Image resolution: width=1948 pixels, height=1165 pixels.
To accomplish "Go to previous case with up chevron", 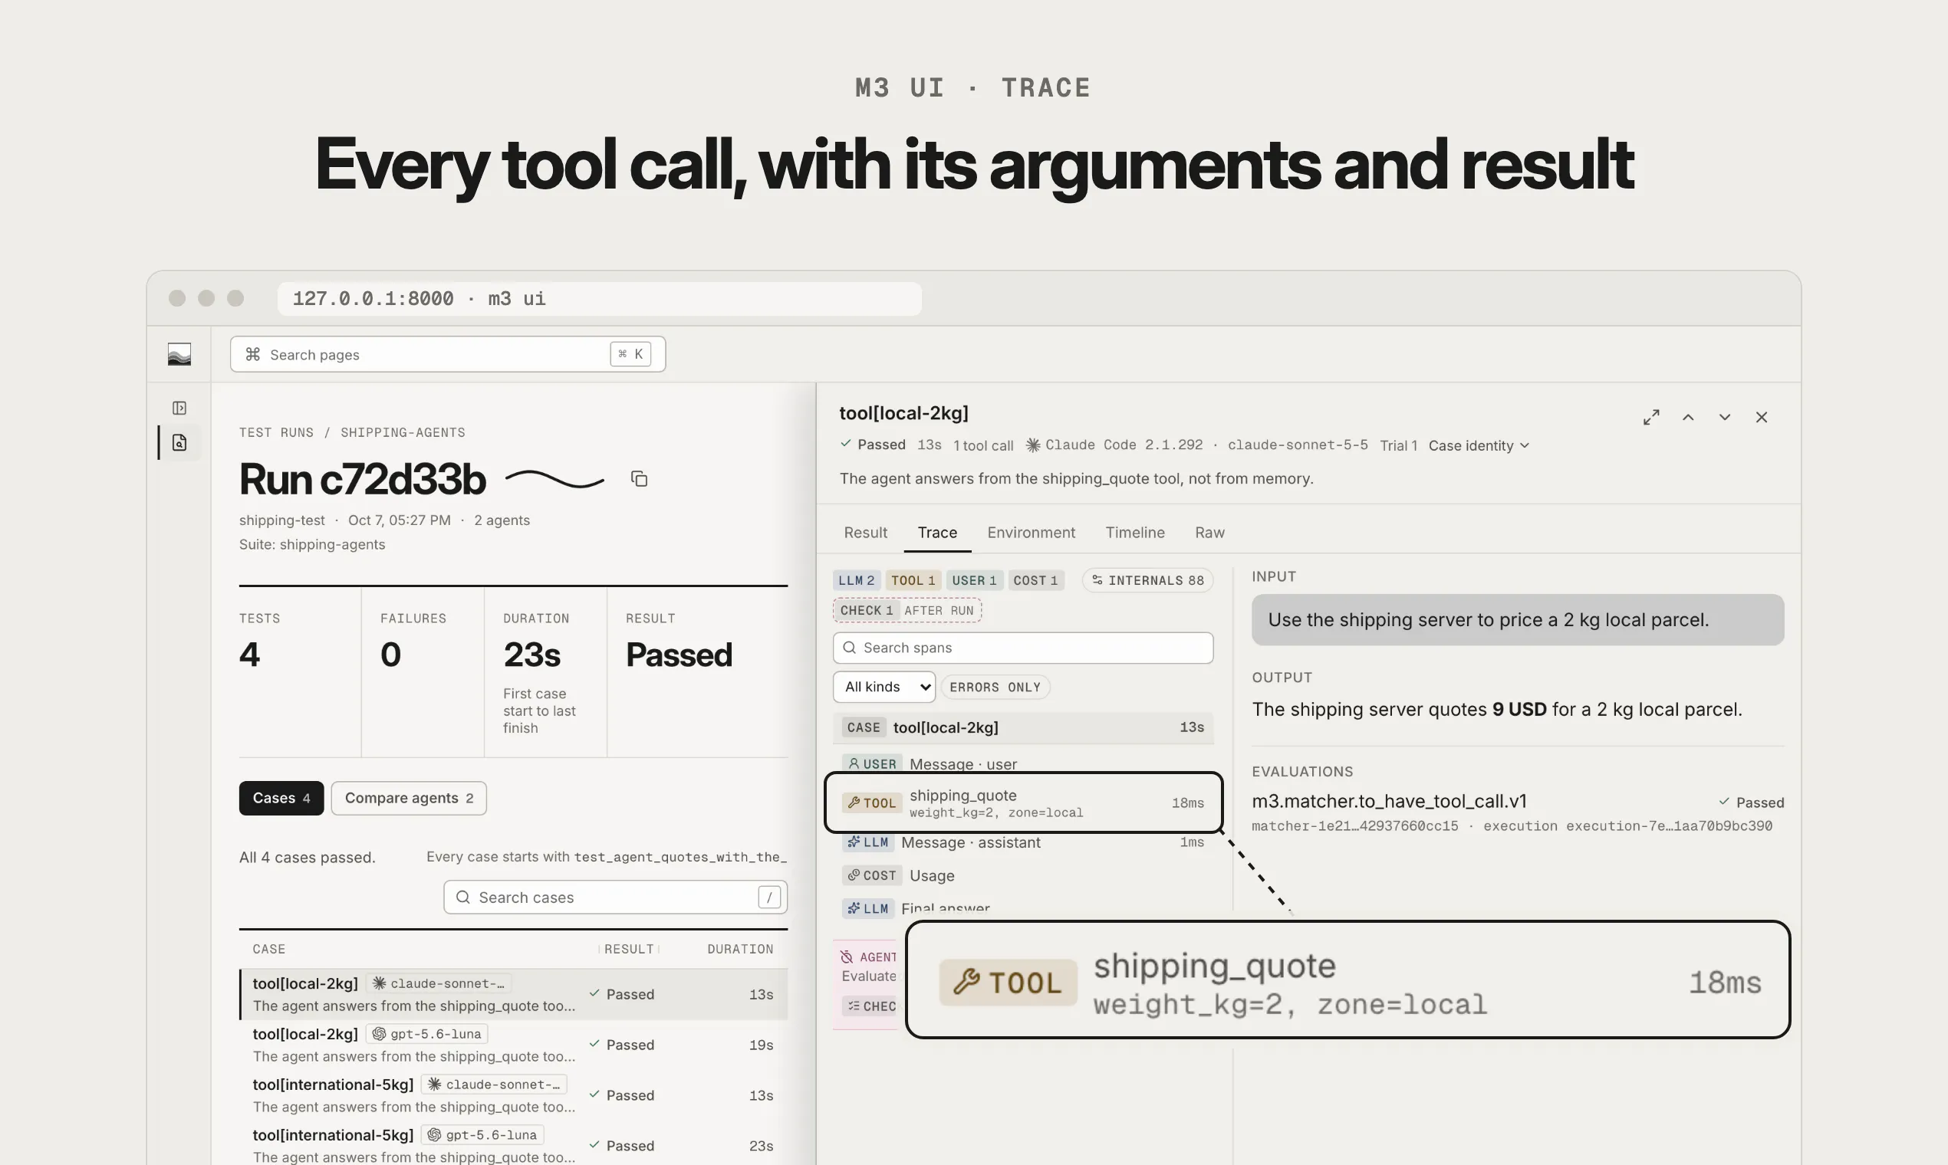I will coord(1688,417).
